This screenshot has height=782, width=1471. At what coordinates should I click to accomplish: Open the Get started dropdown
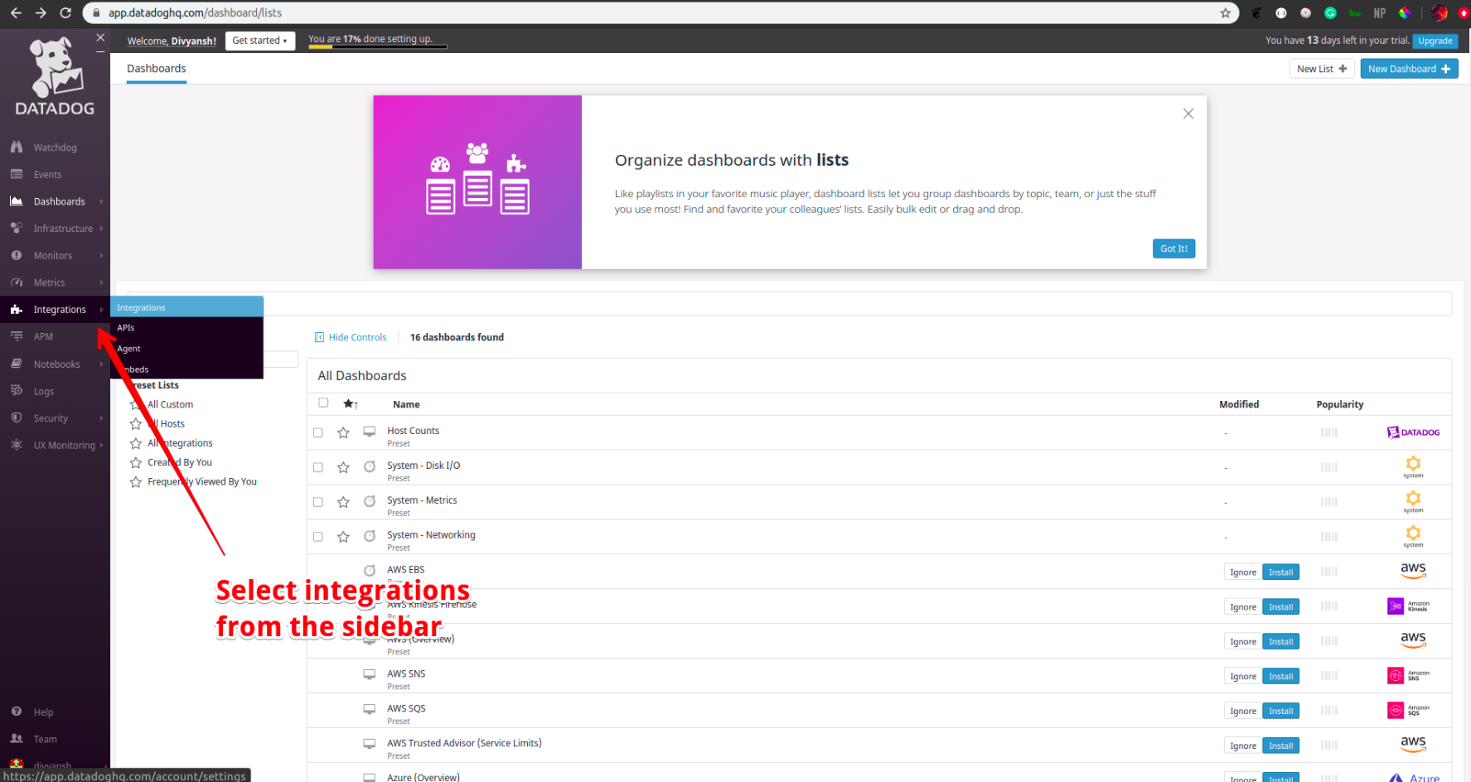(x=260, y=41)
